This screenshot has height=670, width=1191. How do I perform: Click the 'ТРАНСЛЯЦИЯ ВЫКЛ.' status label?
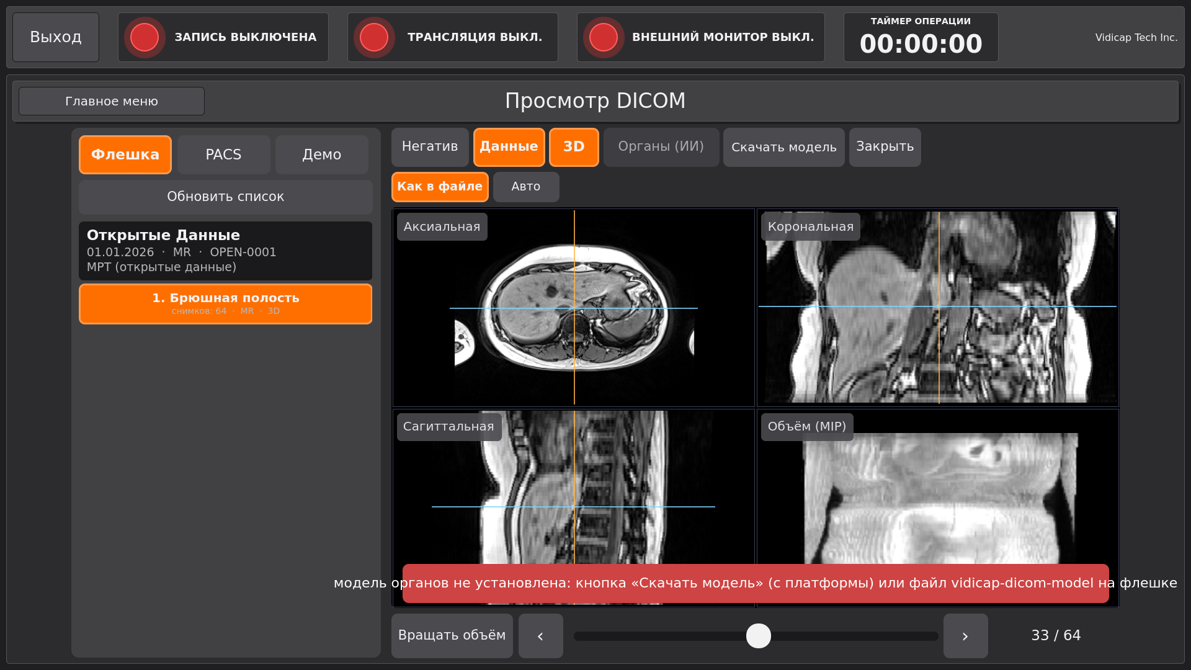[475, 37]
